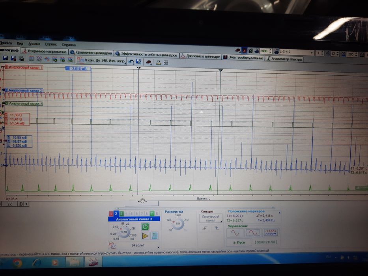This screenshot has width=368, height=276.
Task: Click the Аналоговый канал 1 red label
Action: click(24, 67)
